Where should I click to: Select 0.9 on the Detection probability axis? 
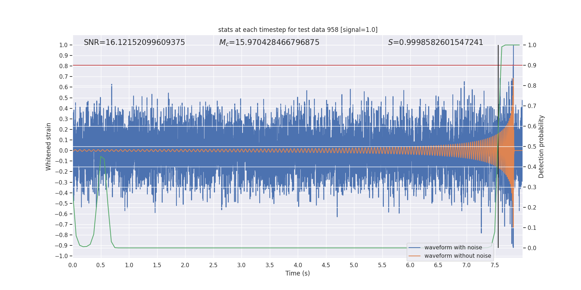532,66
